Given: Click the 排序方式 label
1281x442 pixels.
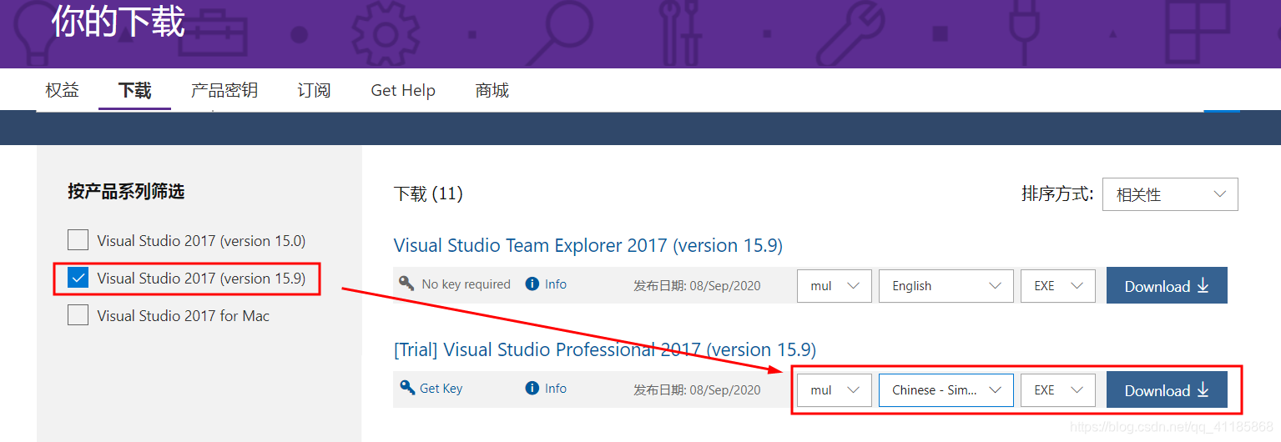Looking at the screenshot, I should [1057, 193].
